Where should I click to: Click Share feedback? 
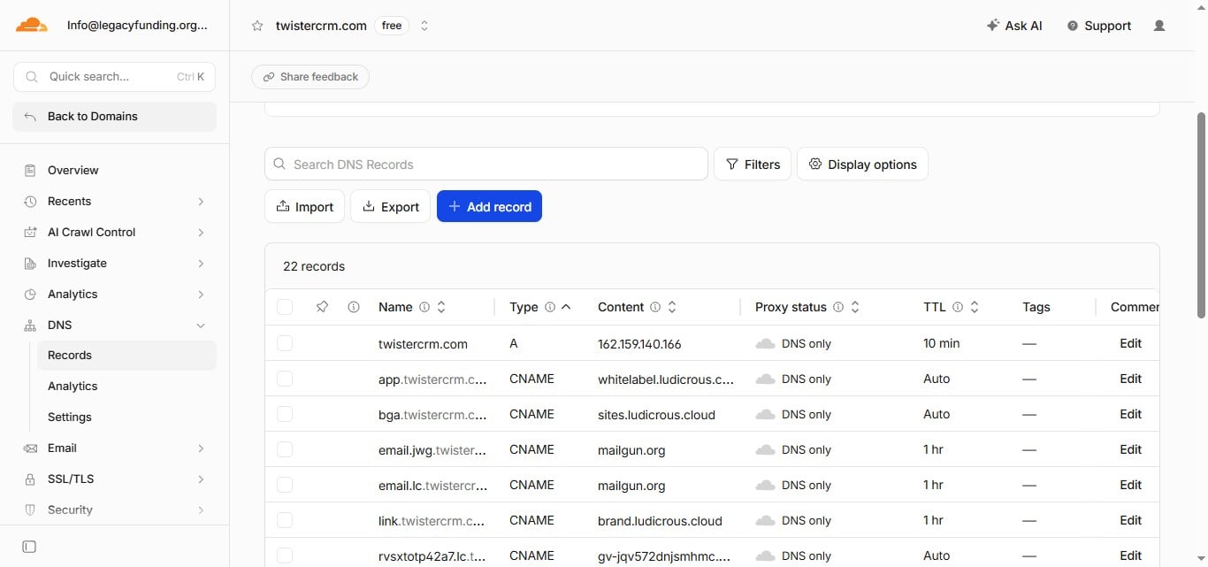[310, 77]
